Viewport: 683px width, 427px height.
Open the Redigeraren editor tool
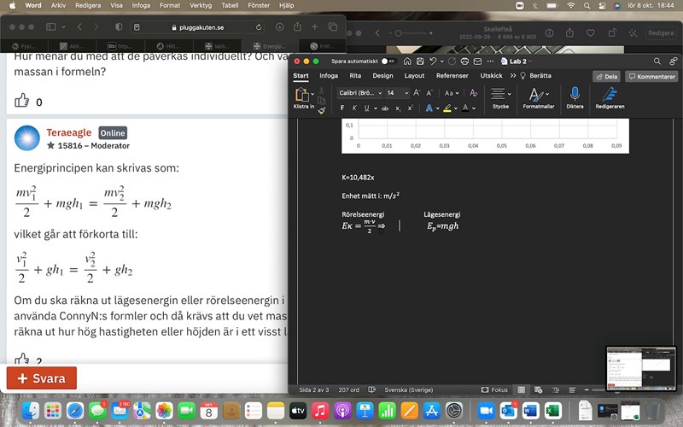pos(610,95)
